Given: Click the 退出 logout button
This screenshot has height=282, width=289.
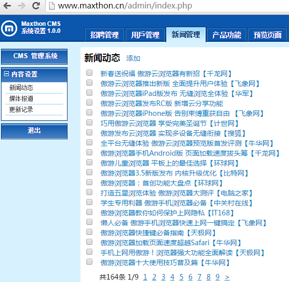Looking at the screenshot, I should pyautogui.click(x=34, y=131).
